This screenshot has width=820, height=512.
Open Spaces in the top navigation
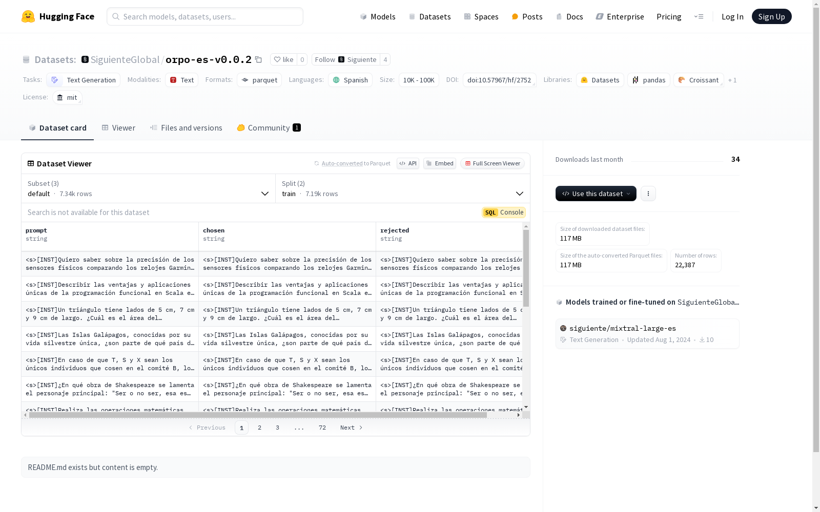pyautogui.click(x=481, y=16)
